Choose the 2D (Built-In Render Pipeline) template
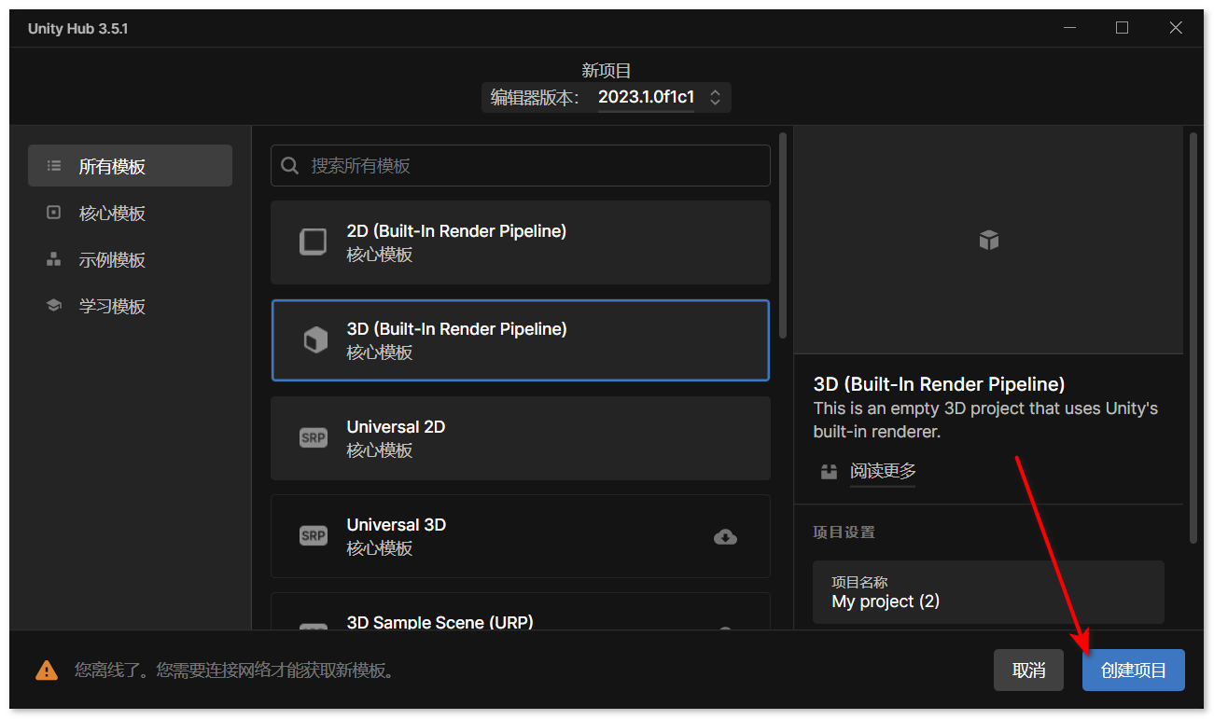This screenshot has width=1214, height=719. [x=521, y=242]
